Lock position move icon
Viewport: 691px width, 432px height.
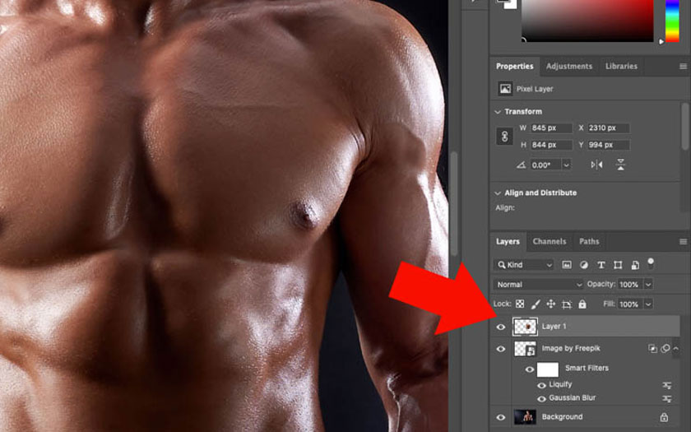click(x=551, y=304)
